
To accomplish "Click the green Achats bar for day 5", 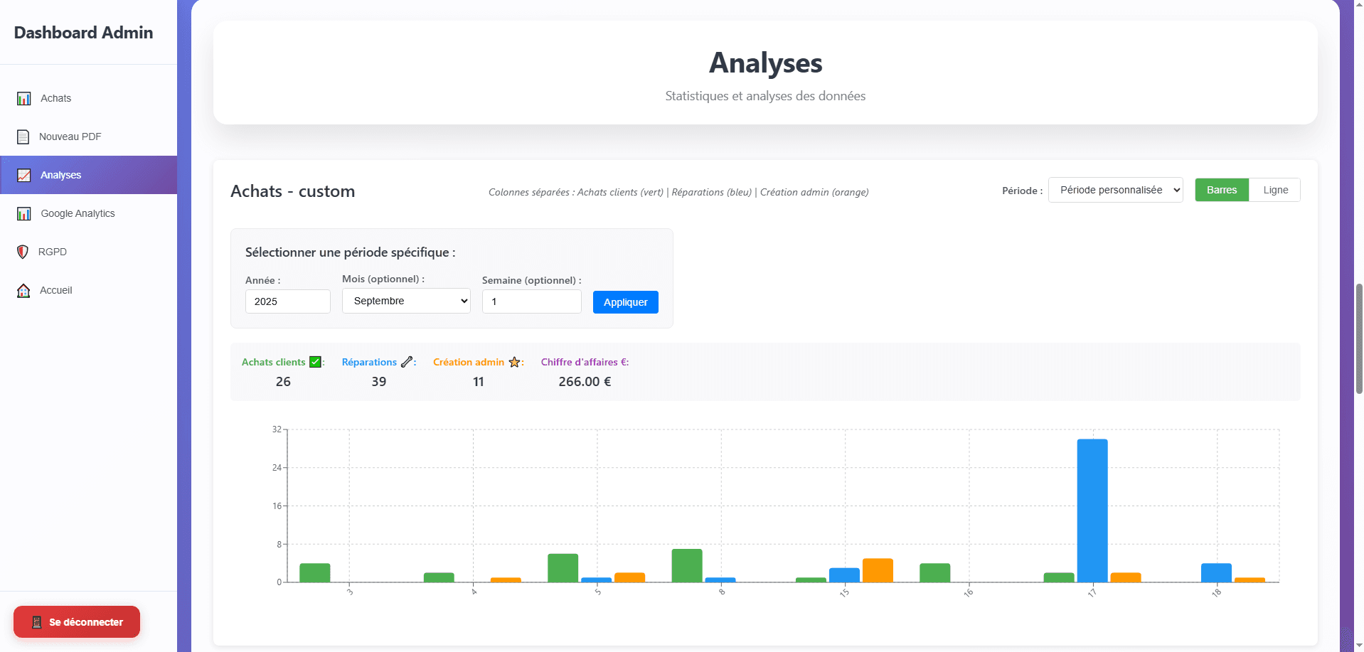I will (x=563, y=568).
